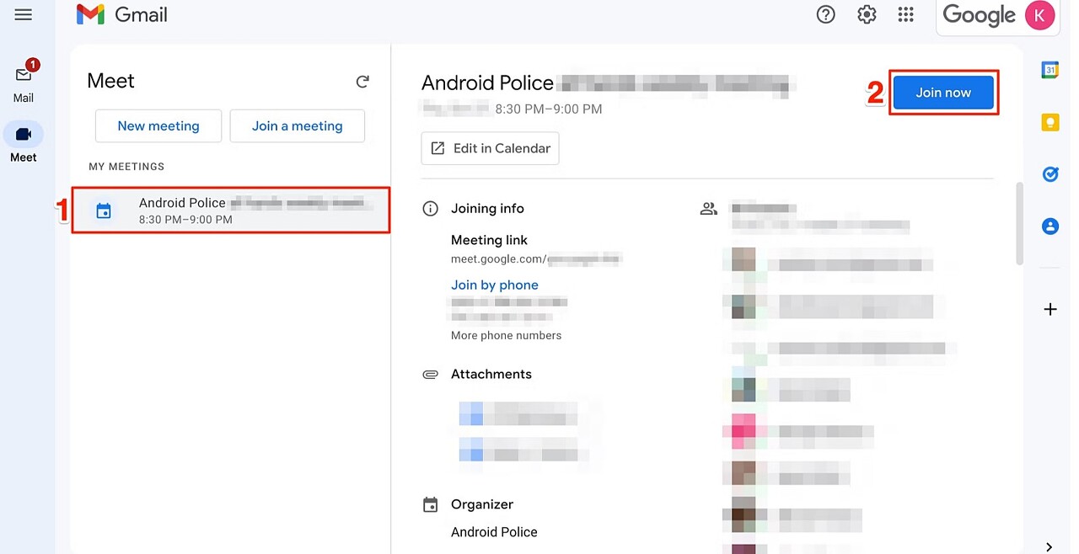Click the first blurred attachment

(x=518, y=414)
